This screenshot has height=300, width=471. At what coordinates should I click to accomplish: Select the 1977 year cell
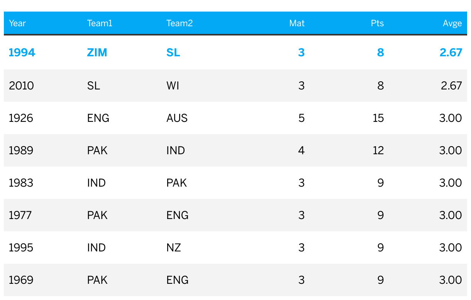pos(20,215)
